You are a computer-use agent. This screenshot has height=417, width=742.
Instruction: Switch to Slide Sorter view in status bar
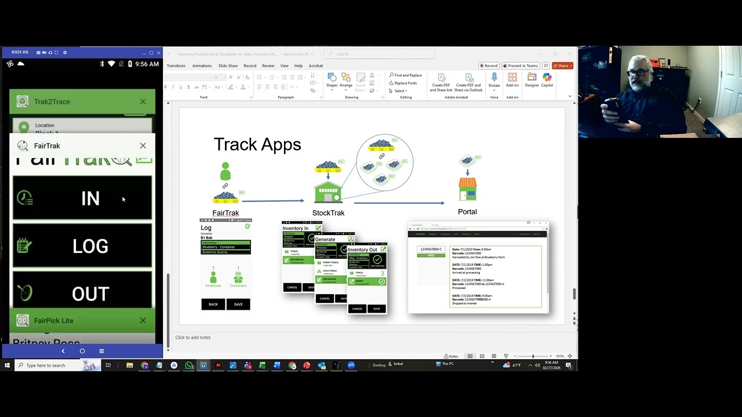[x=482, y=356]
